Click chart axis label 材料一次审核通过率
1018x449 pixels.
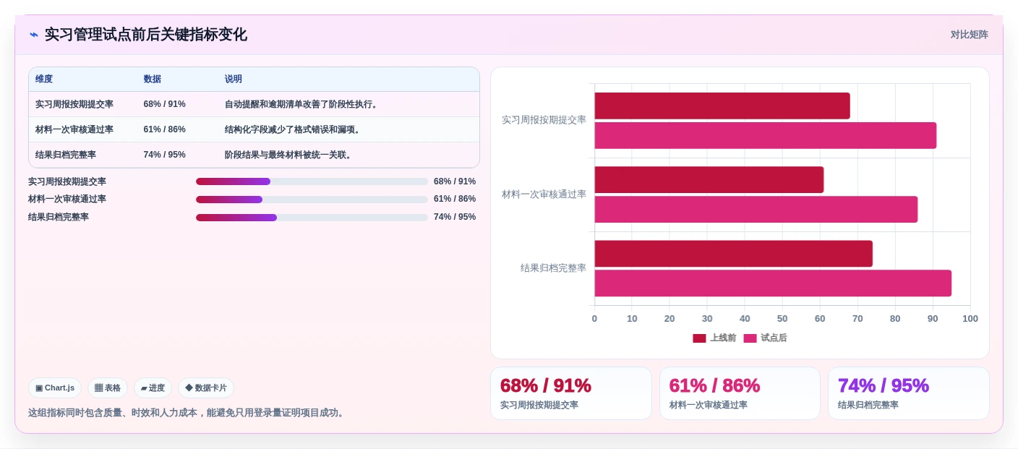544,194
